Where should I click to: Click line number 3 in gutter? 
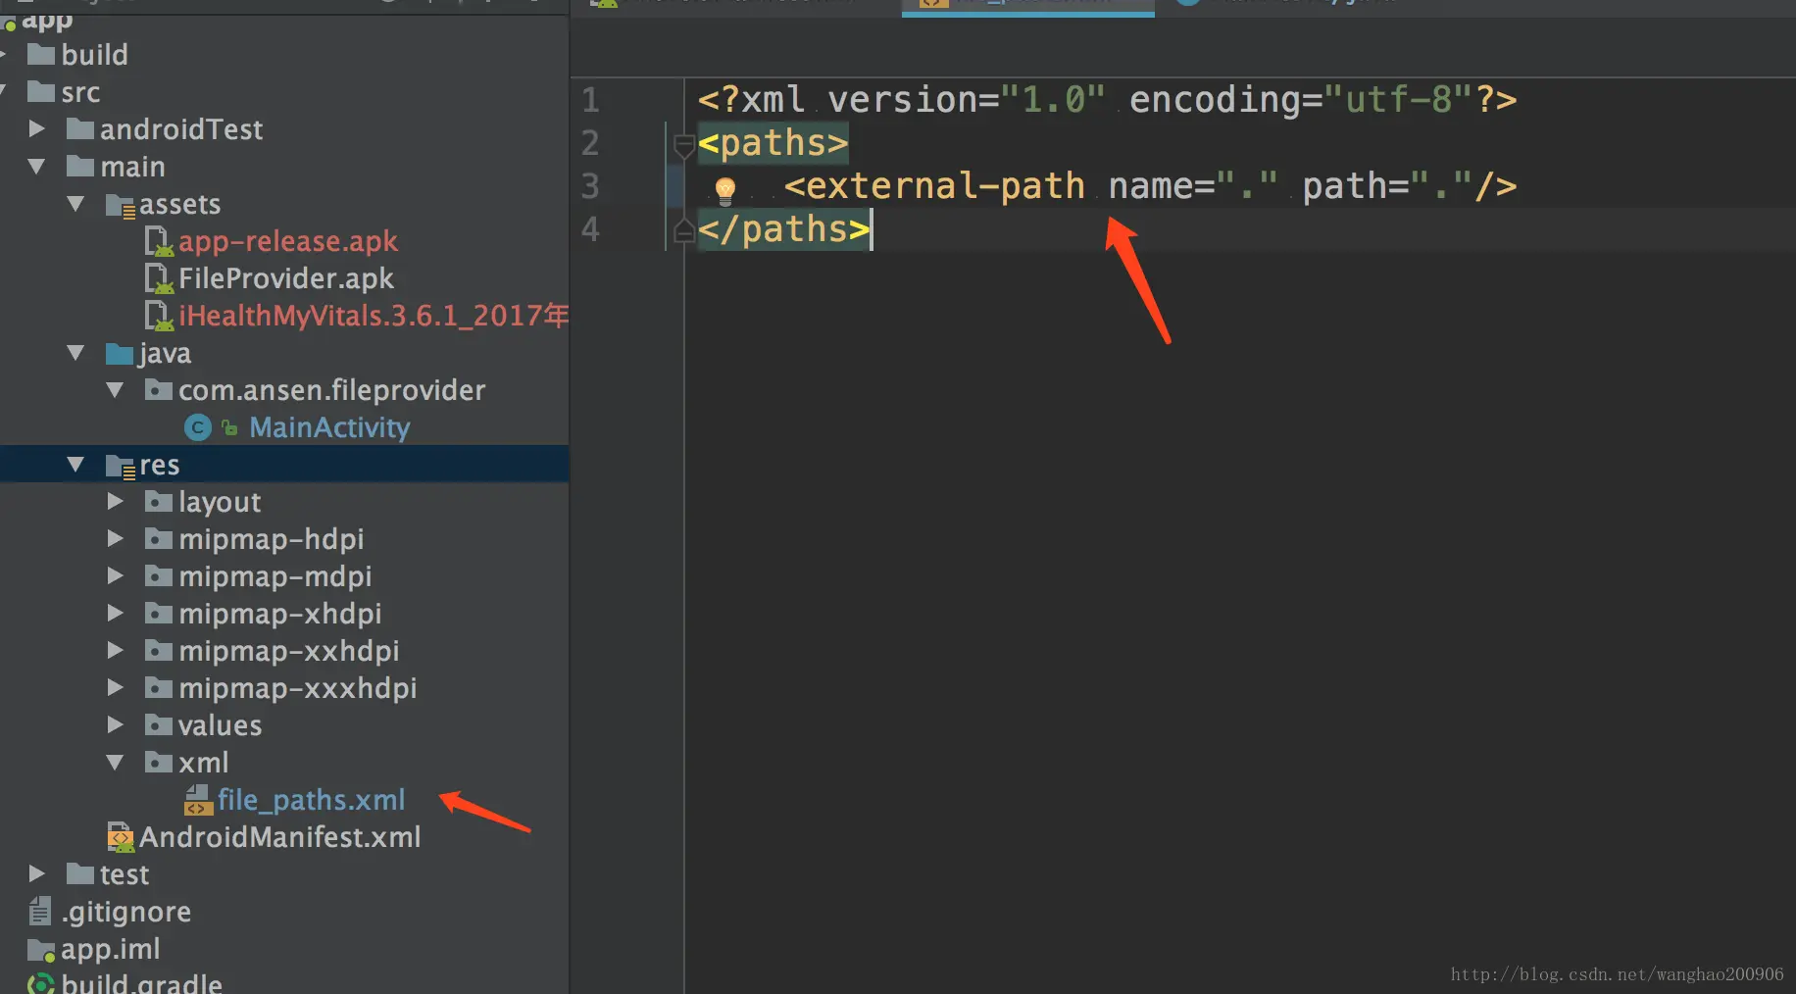pos(590,186)
